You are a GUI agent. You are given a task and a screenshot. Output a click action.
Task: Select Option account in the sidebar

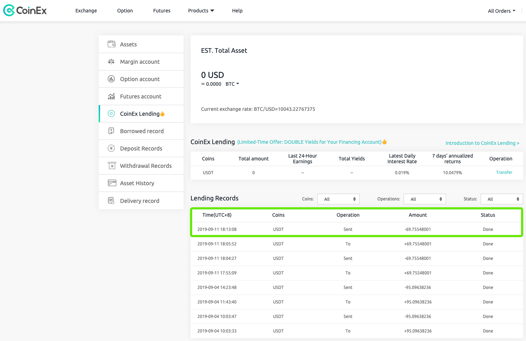(141, 79)
